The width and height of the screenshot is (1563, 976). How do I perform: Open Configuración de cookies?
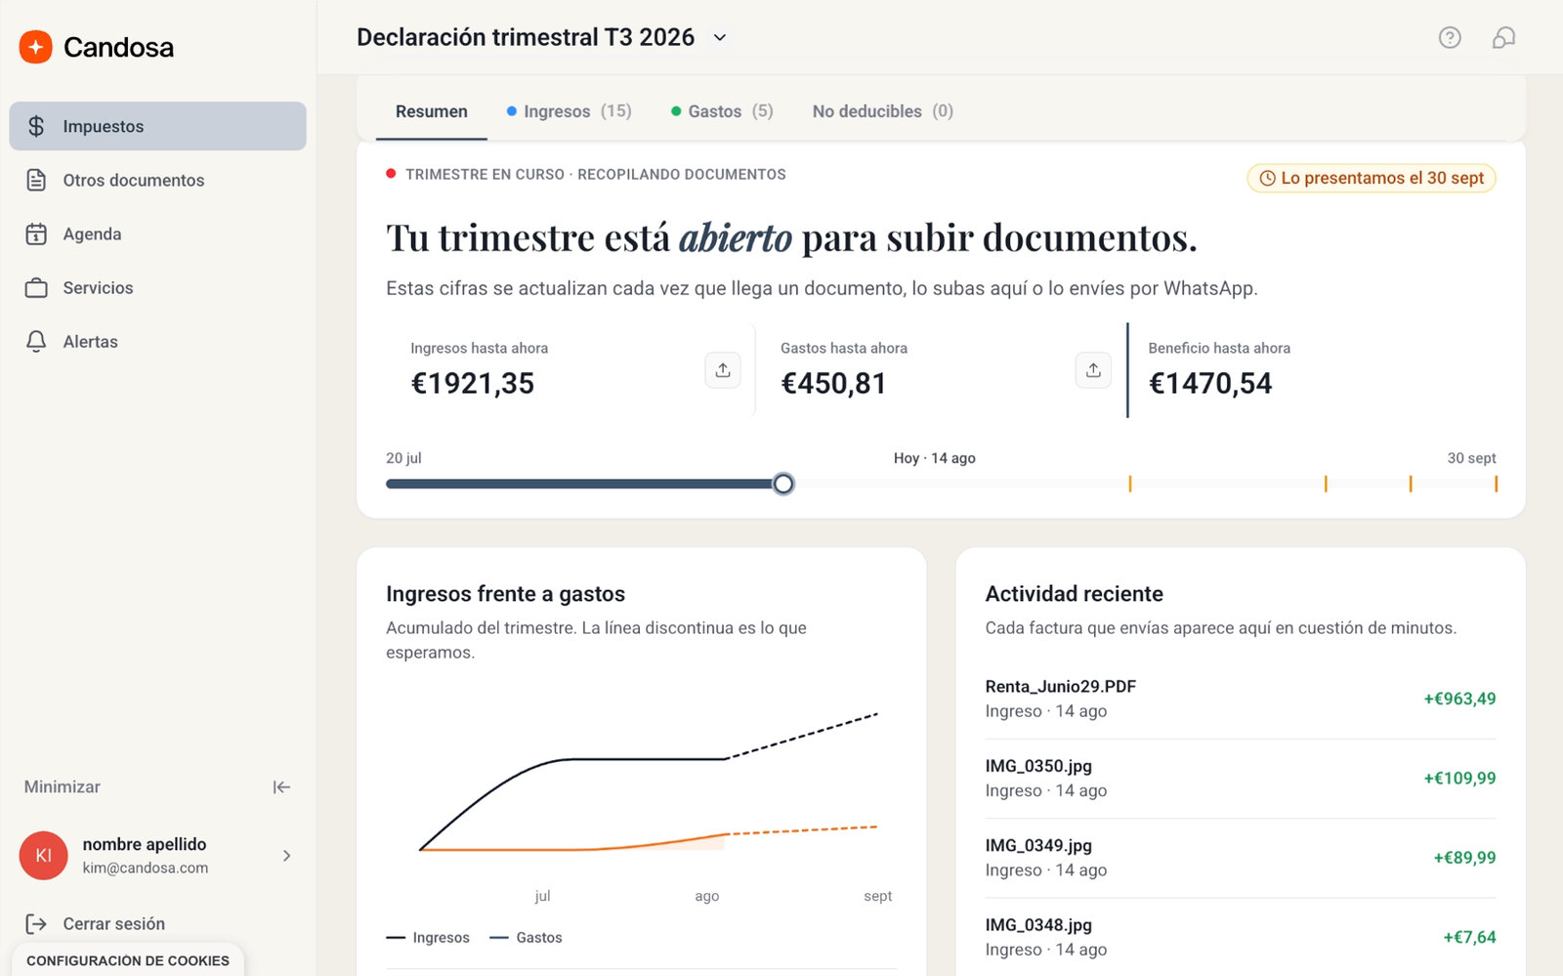[128, 960]
